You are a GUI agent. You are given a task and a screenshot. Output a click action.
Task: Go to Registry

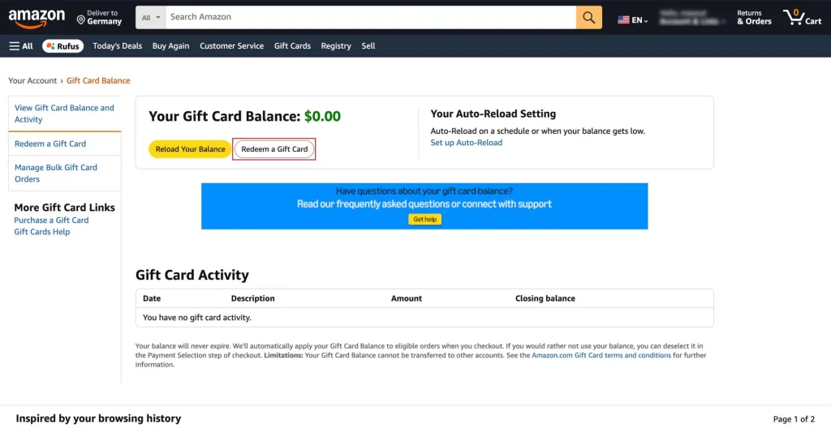(x=336, y=46)
